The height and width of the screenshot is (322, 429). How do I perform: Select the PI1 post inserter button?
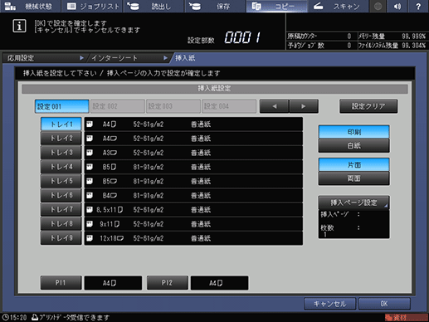(x=61, y=283)
